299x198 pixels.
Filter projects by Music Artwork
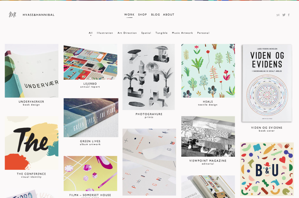click(x=182, y=33)
